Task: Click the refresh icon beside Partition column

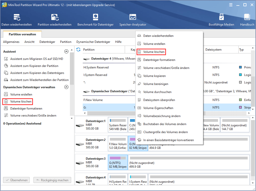Action: pyautogui.click(x=78, y=49)
